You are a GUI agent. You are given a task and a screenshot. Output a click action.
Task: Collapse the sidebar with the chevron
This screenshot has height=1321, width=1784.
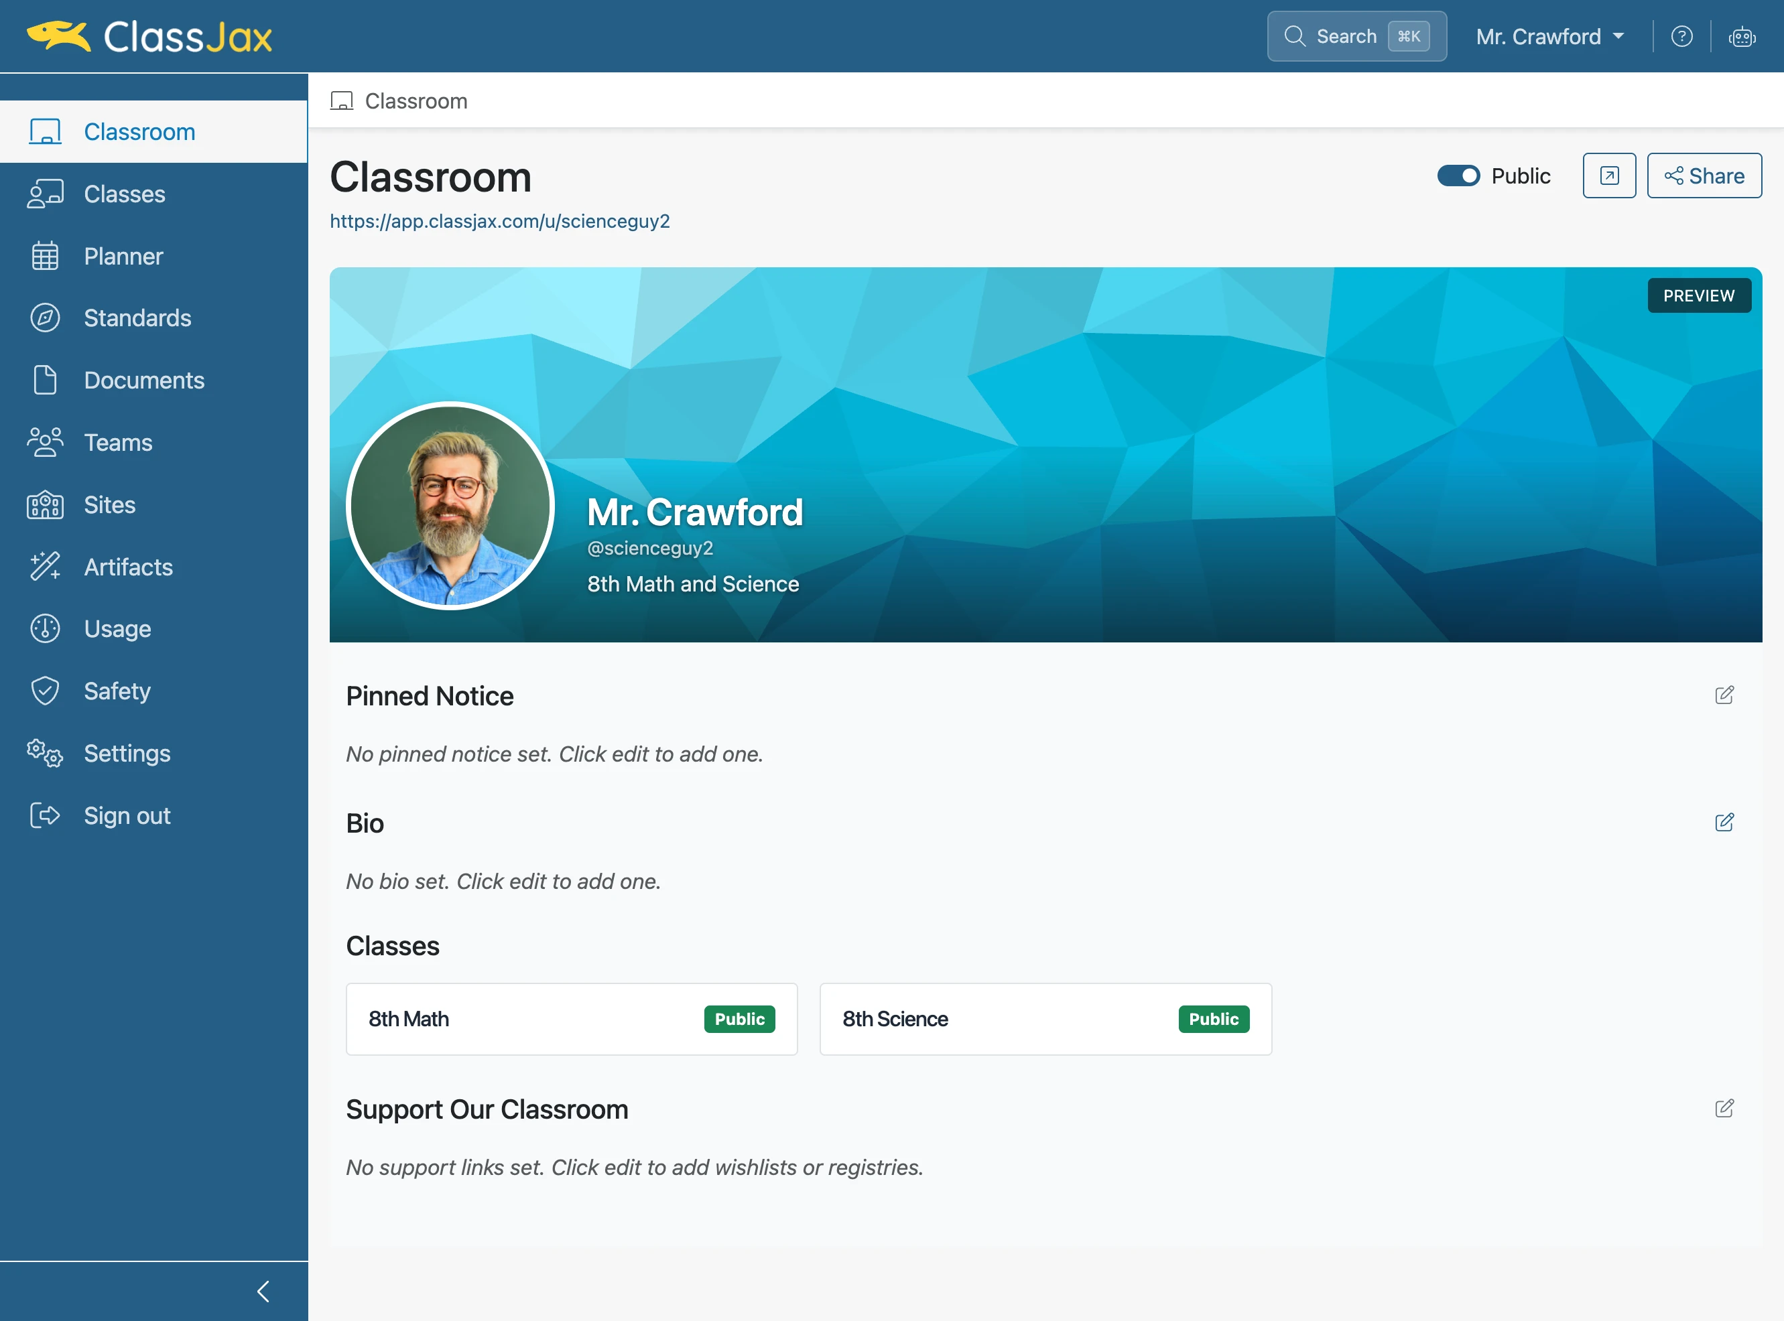click(x=263, y=1291)
